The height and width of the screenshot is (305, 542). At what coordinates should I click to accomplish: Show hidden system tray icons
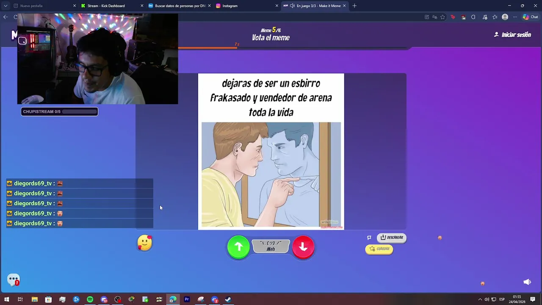(480, 299)
